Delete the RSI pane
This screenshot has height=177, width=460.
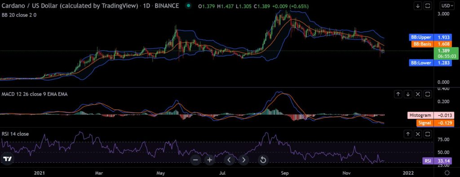418,134
